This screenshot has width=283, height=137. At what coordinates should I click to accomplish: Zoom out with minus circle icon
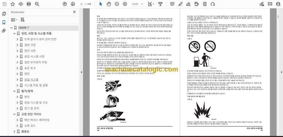[x=117, y=4]
